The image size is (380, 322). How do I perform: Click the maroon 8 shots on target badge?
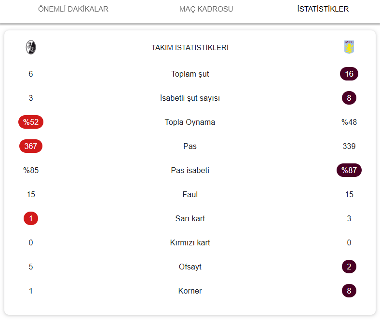click(349, 98)
